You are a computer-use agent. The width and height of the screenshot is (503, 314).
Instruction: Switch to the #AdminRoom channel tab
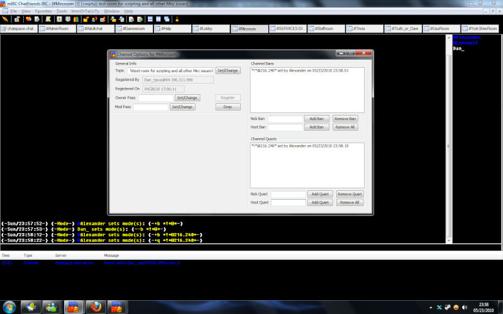pyautogui.click(x=57, y=28)
